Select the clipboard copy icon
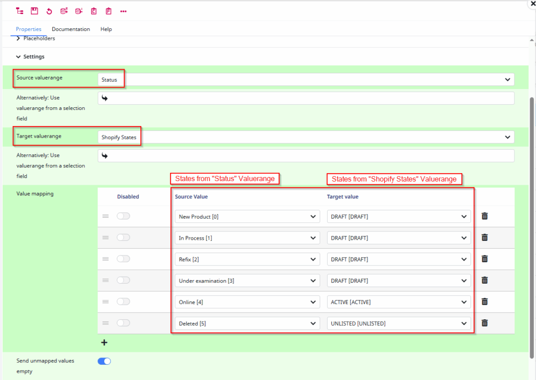 click(x=95, y=10)
